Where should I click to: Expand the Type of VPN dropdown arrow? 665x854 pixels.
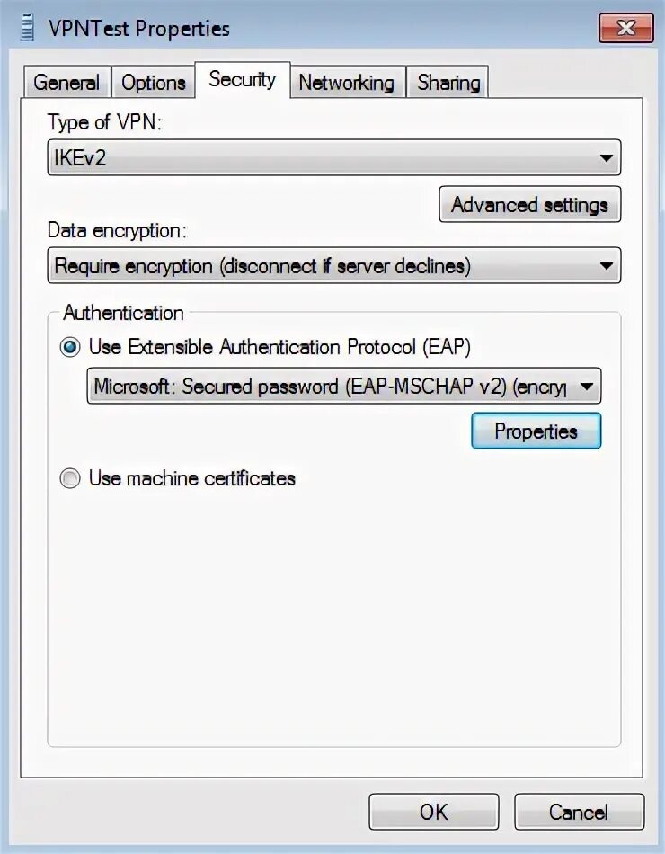pos(607,158)
